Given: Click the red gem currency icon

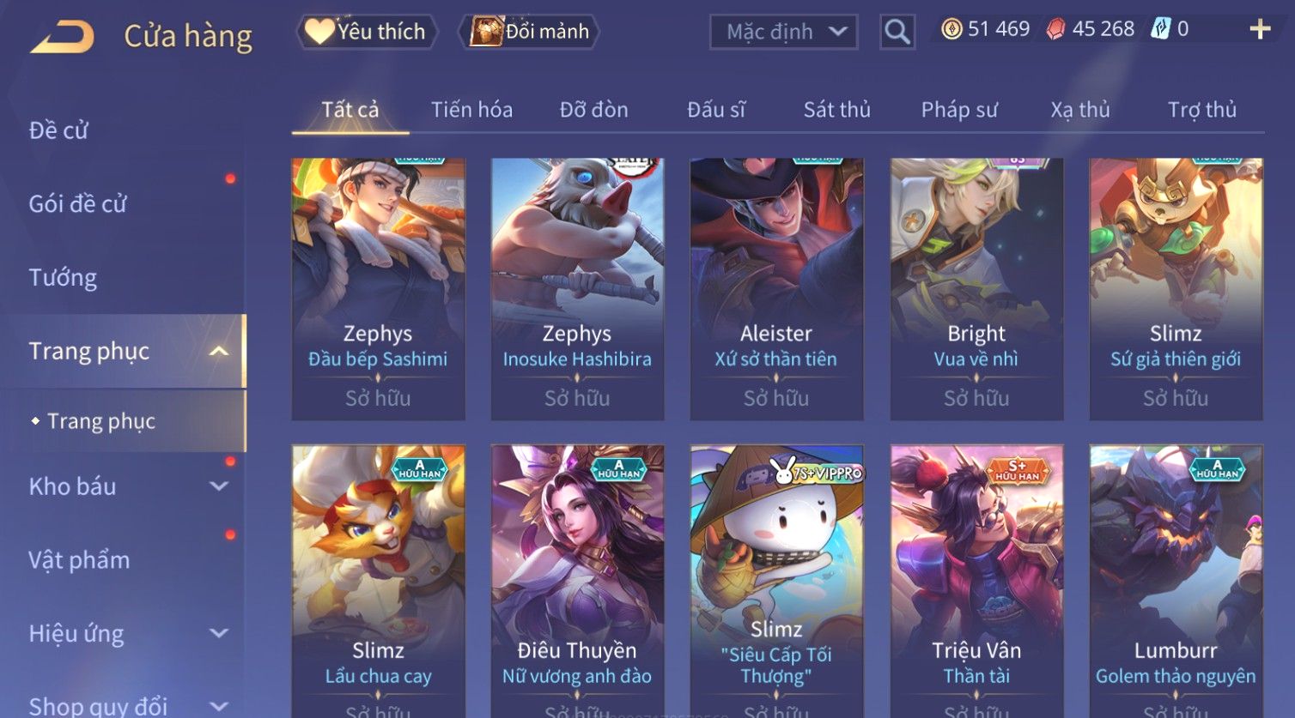Looking at the screenshot, I should [1055, 29].
